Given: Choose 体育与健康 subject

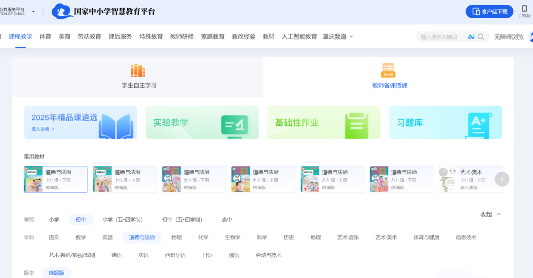Looking at the screenshot, I should (x=426, y=237).
